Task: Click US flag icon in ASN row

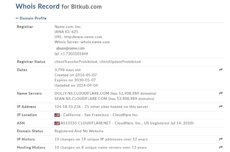Action: point(57,123)
